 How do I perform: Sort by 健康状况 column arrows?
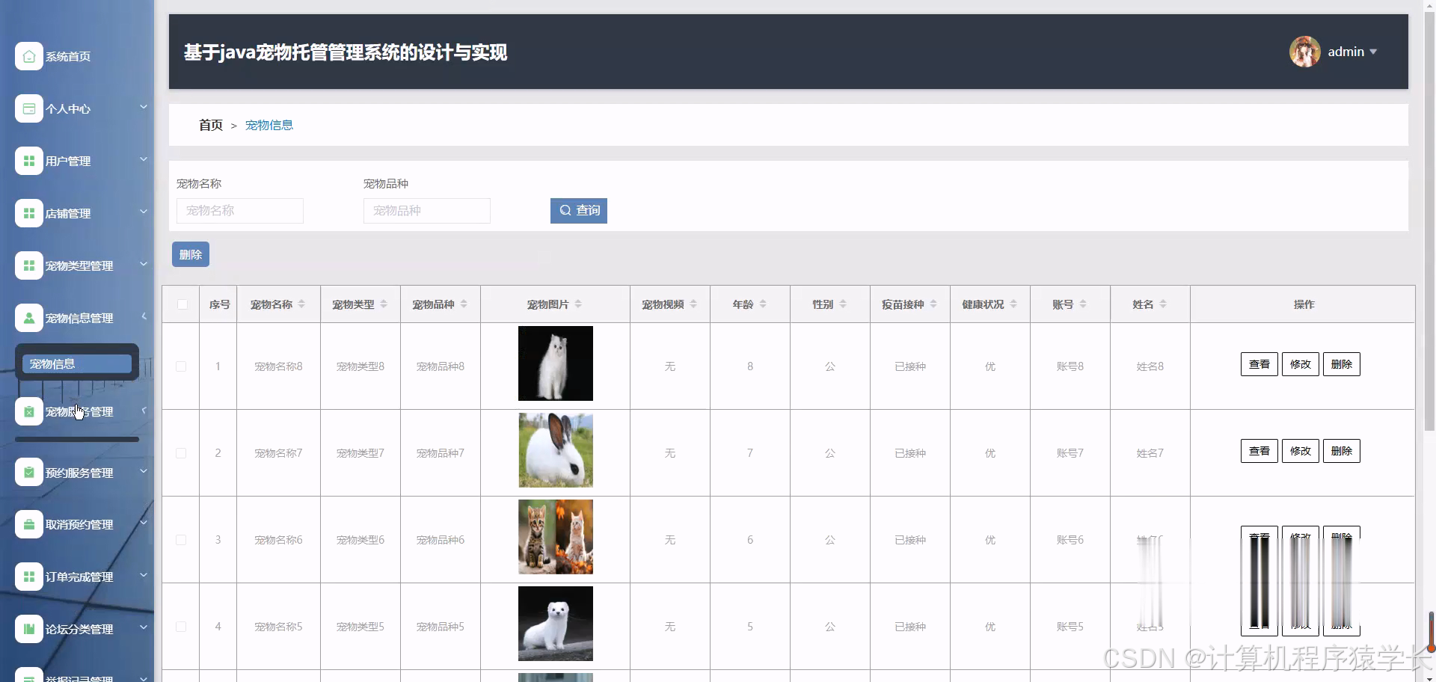(1013, 304)
